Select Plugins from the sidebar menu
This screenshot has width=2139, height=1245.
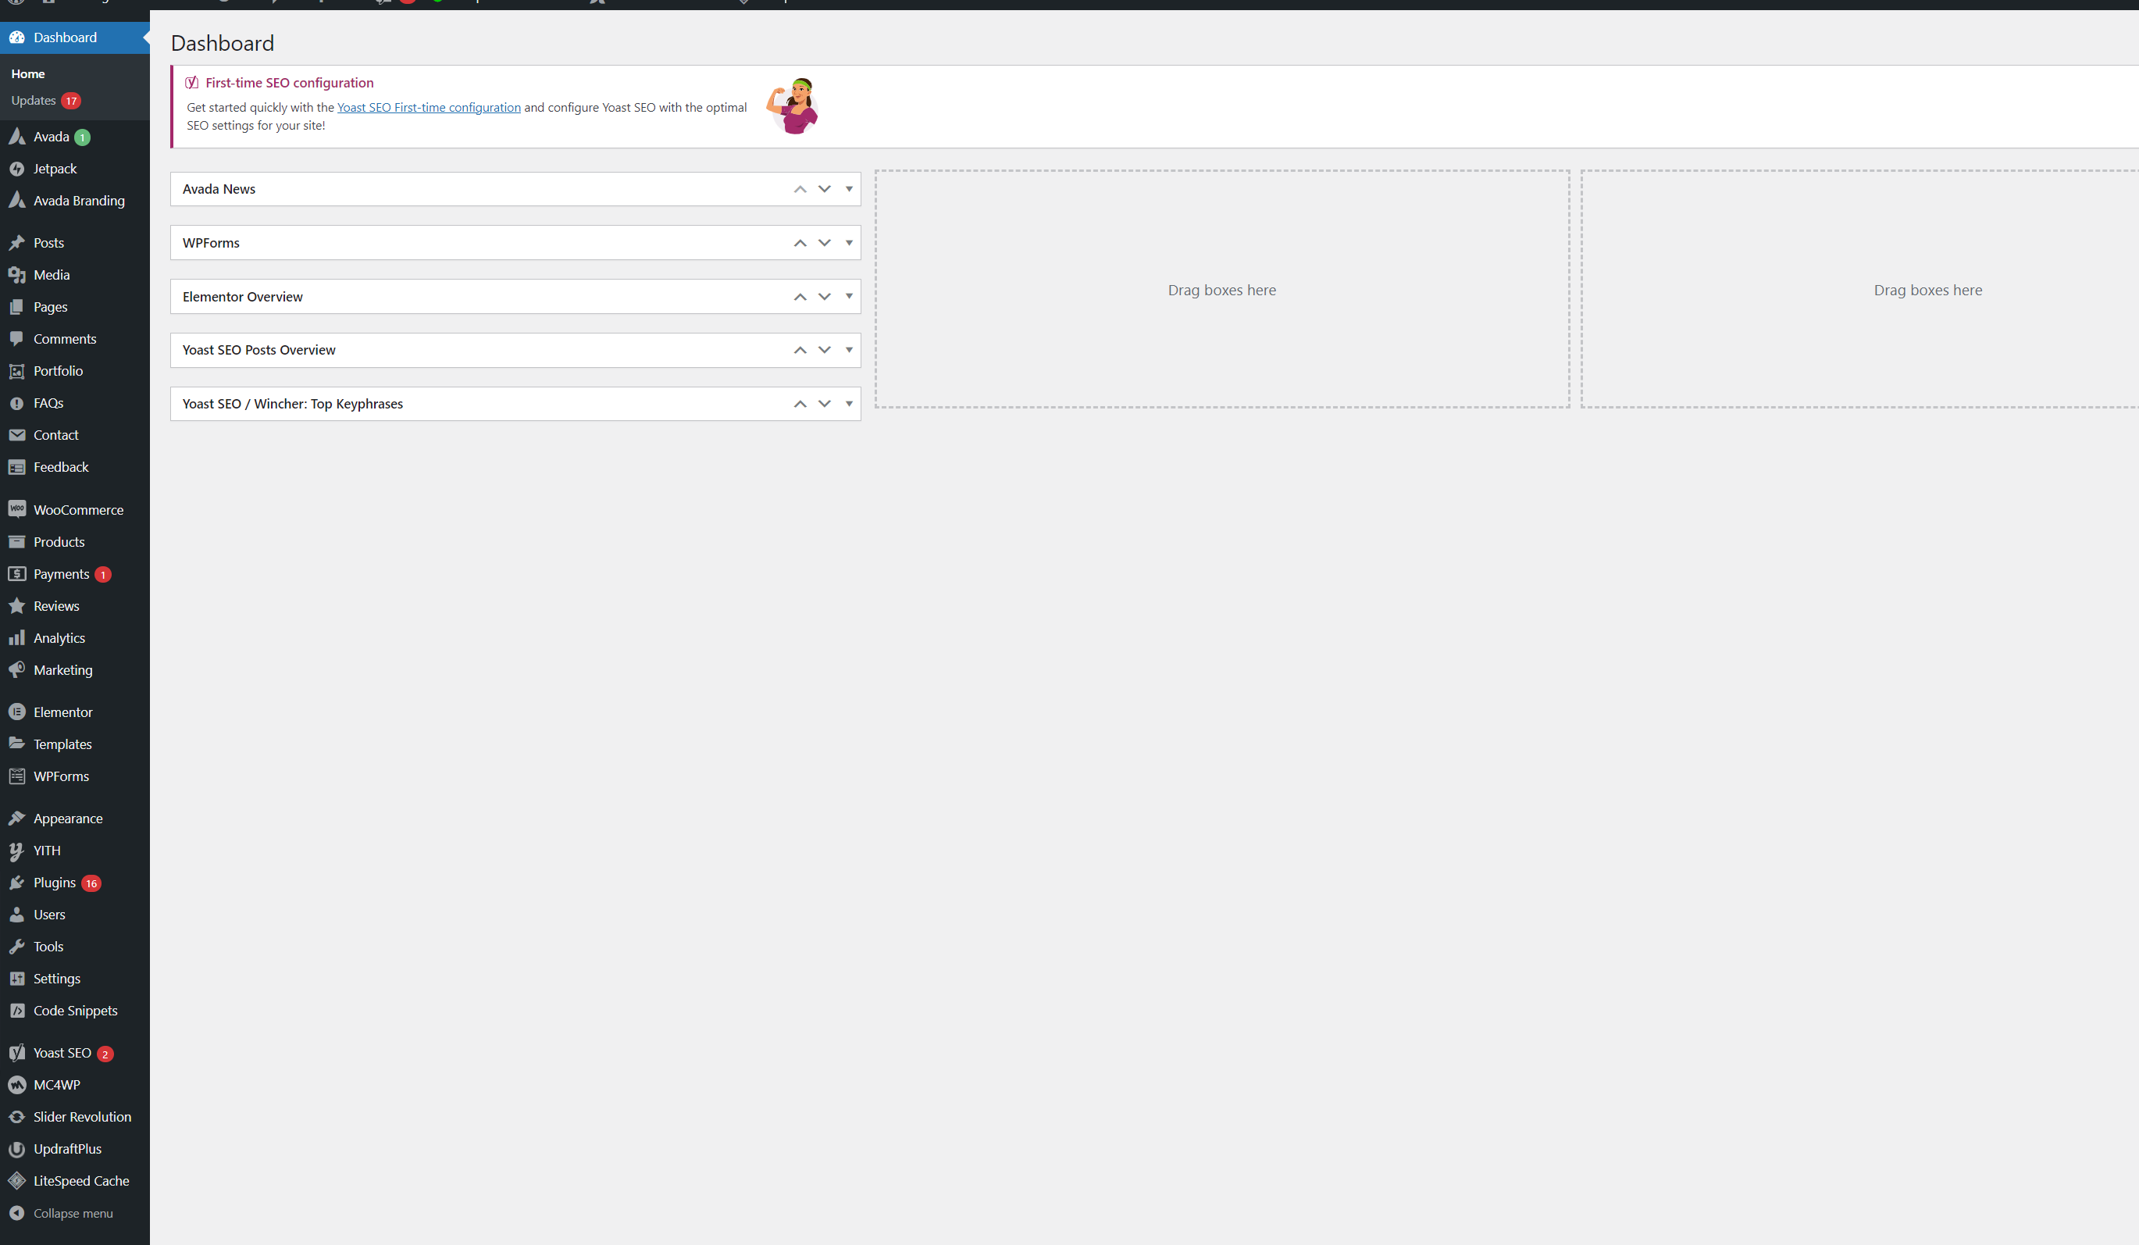point(55,882)
